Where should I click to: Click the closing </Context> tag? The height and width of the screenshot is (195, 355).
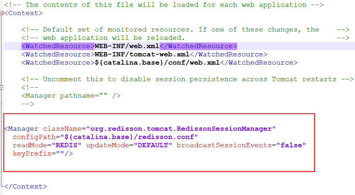click(26, 186)
